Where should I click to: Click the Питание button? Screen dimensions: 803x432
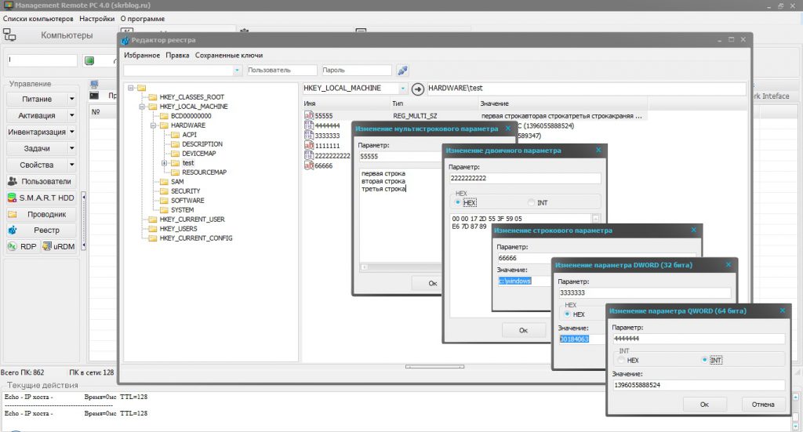[37, 99]
